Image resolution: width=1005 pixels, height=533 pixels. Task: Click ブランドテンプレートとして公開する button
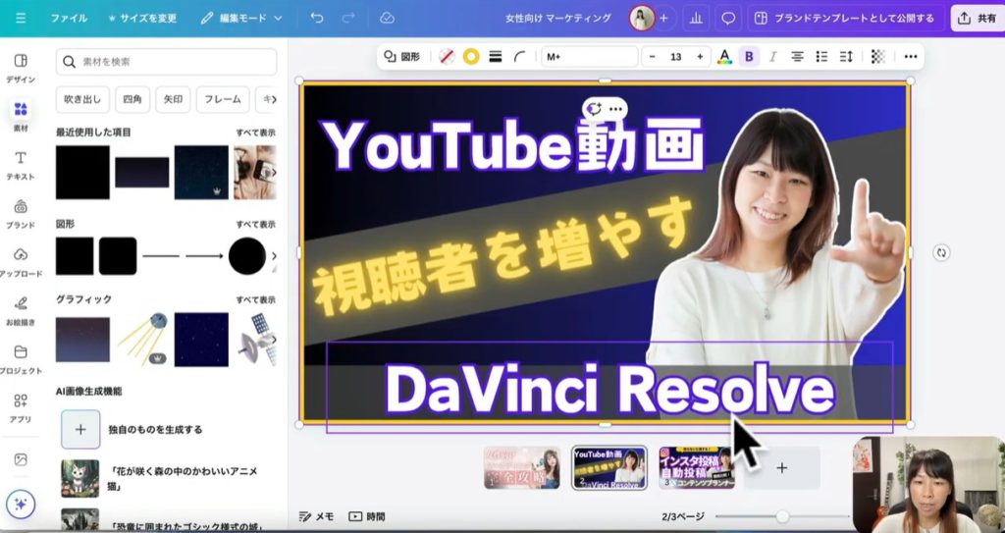[845, 18]
